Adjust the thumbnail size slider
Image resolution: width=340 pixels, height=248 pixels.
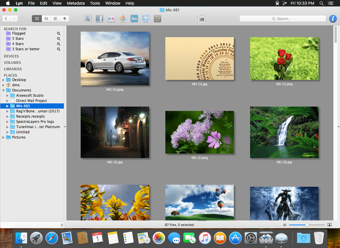point(307,225)
